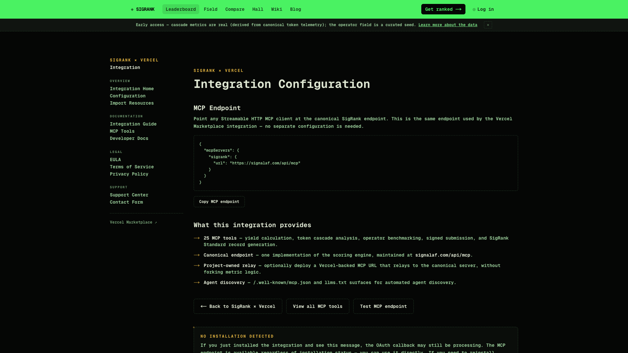Viewport: 628px width, 353px height.
Task: Click the sidebar Integration title
Action: (125, 67)
